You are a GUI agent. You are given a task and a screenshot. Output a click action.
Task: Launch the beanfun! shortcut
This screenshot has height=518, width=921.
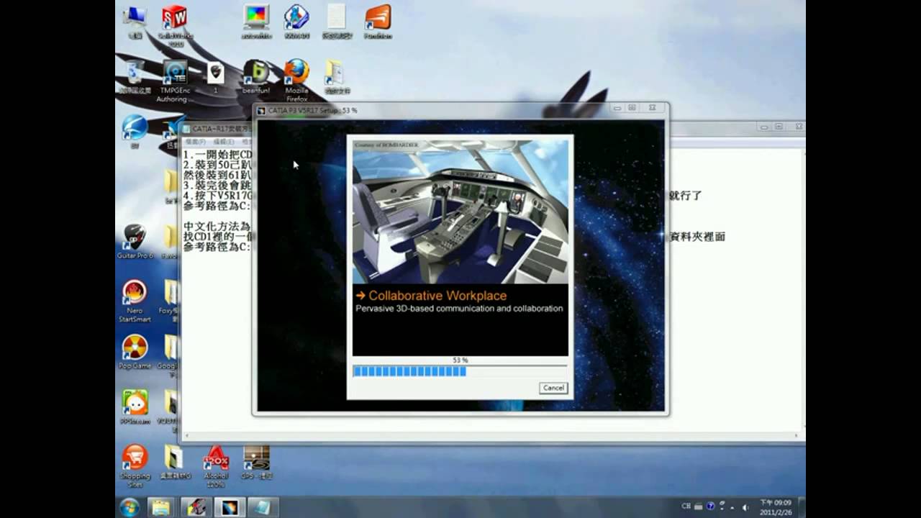click(x=256, y=78)
